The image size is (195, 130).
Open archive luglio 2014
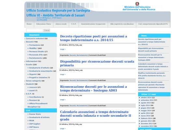pos(145,105)
